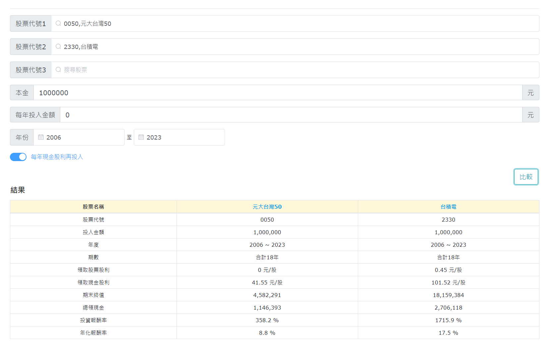Click the search icon in 股票代號2 field

click(x=58, y=47)
